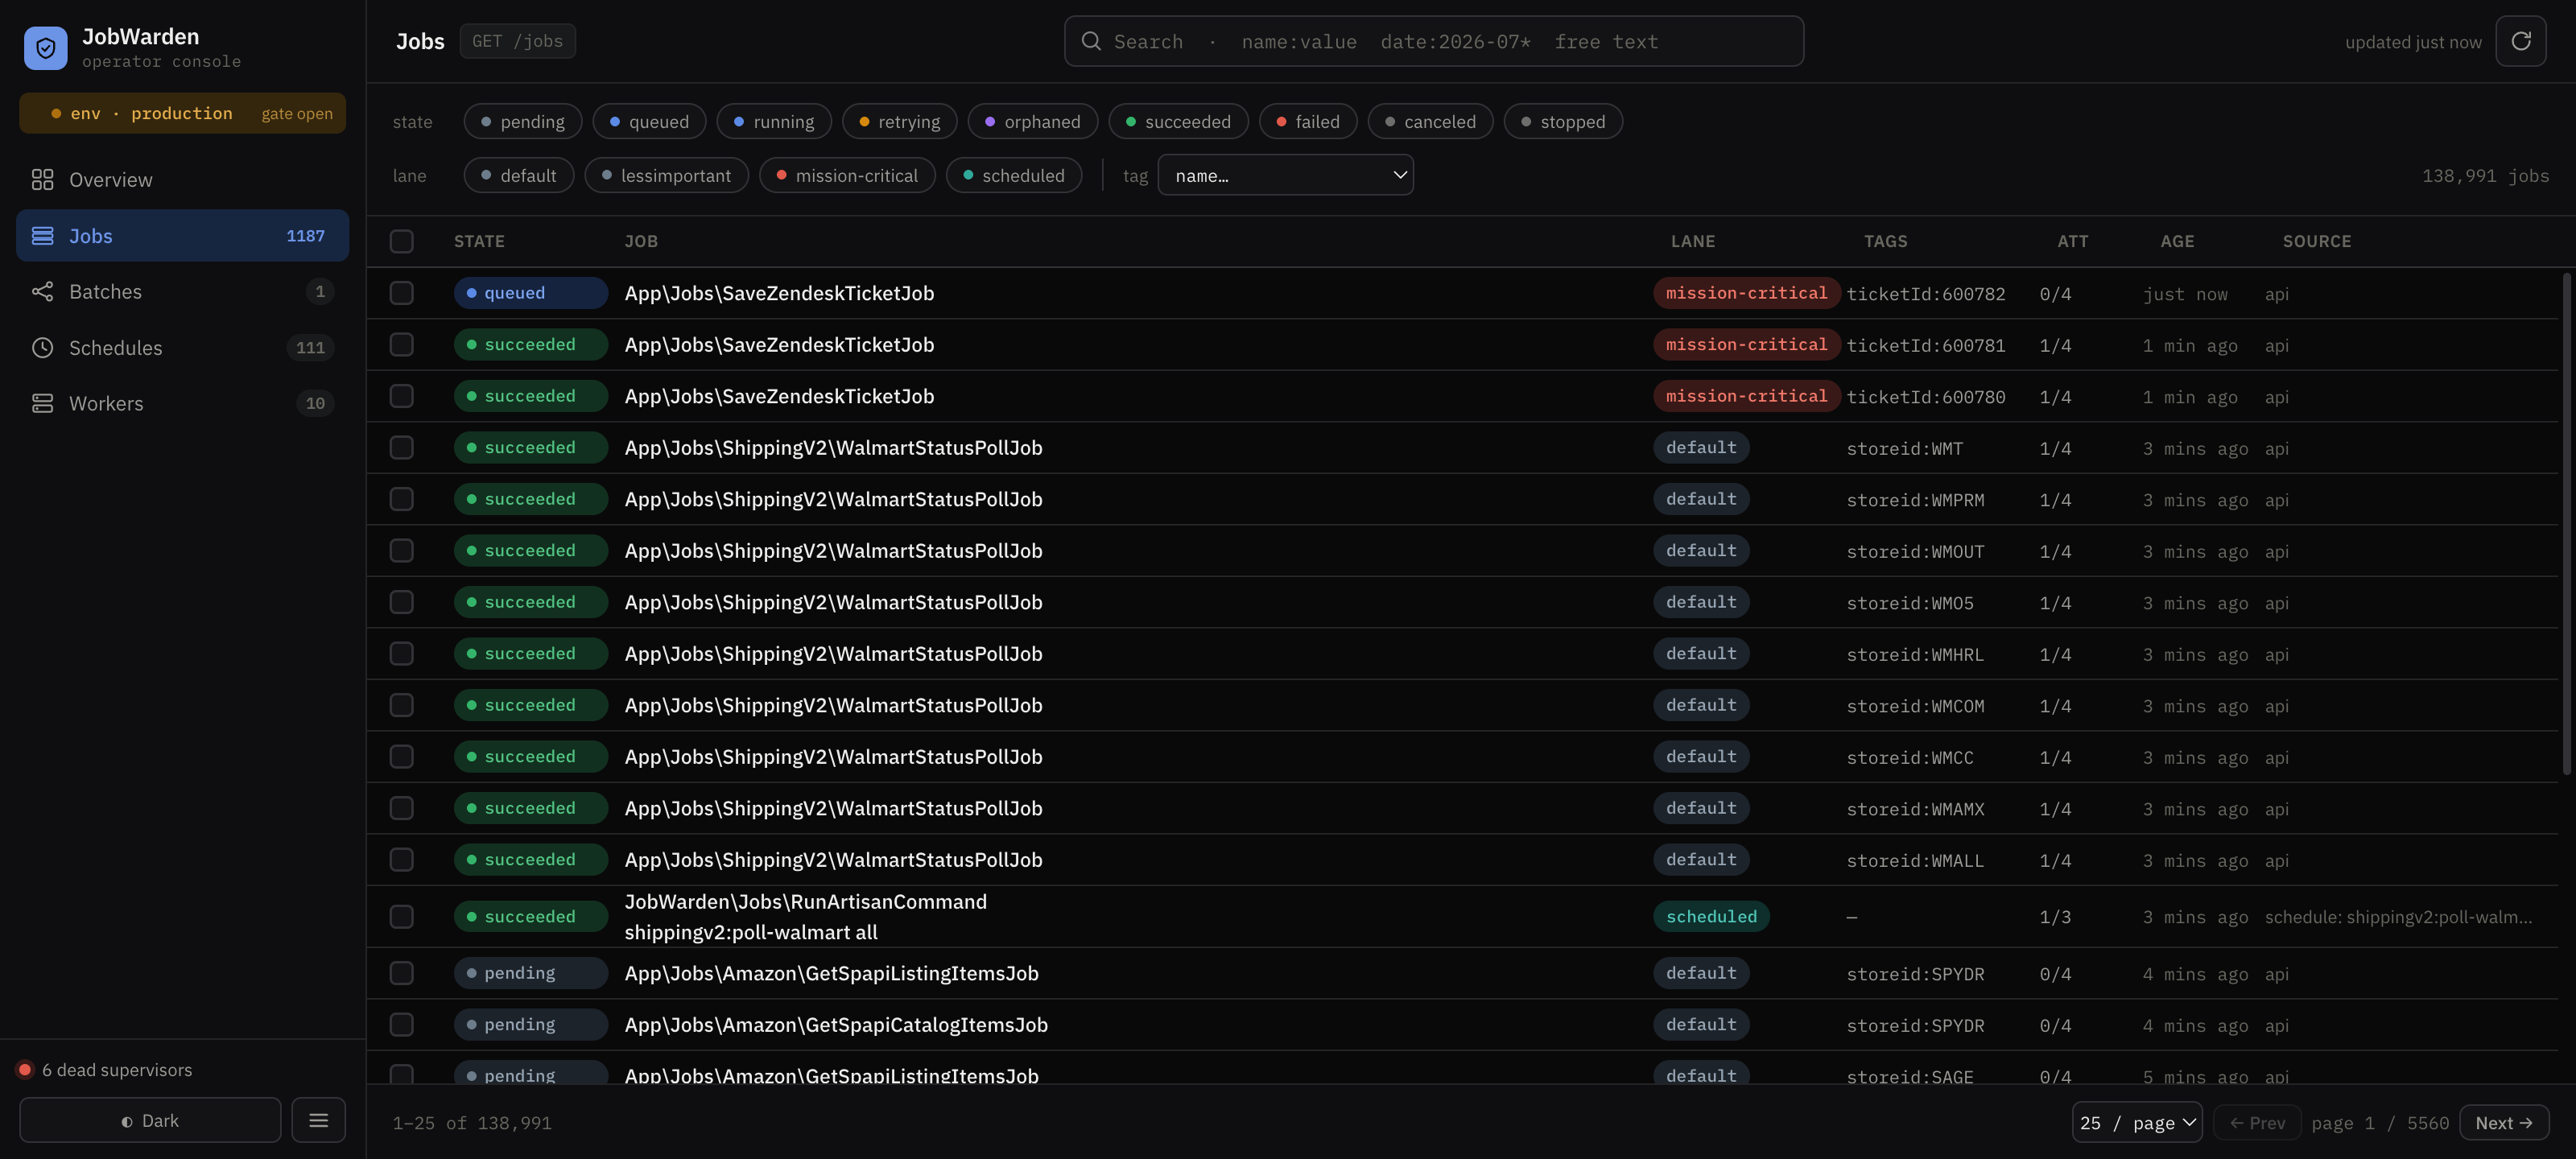
Task: Click the Batches share icon
Action: [x=42, y=291]
